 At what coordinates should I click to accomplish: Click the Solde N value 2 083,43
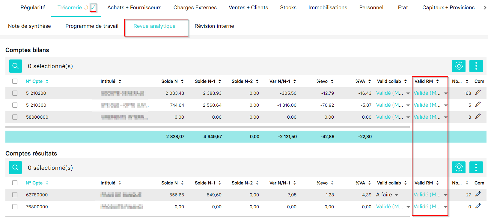pyautogui.click(x=175, y=93)
